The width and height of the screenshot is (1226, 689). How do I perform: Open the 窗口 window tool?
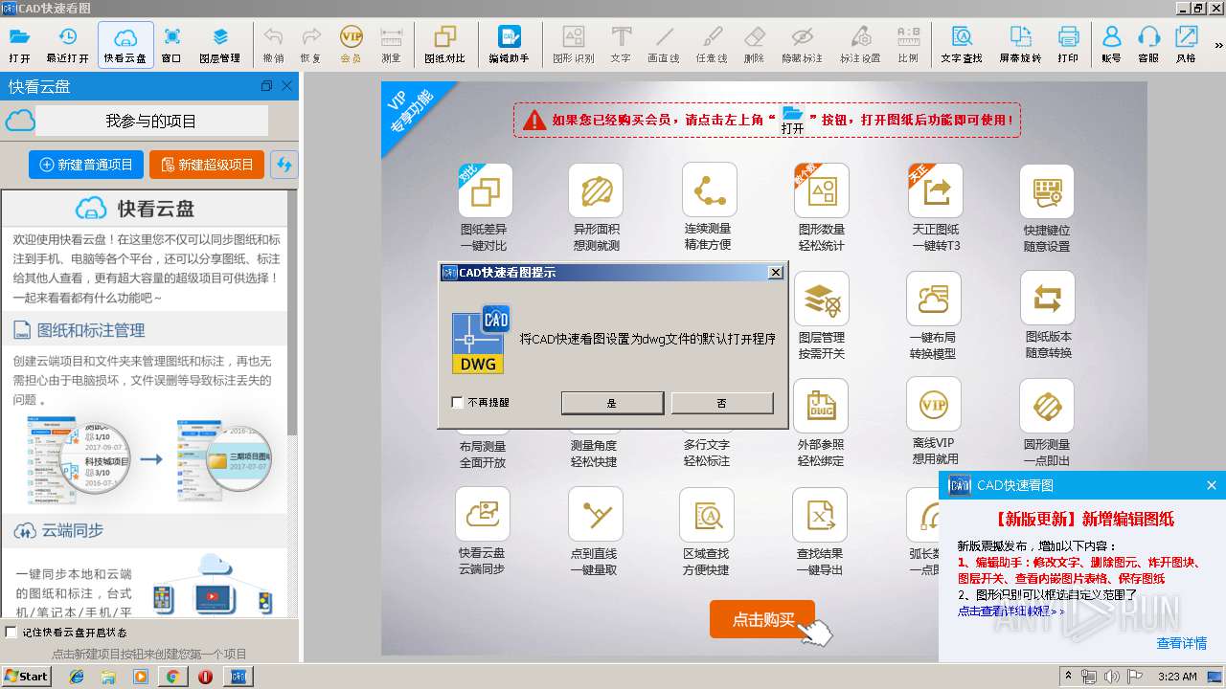171,45
